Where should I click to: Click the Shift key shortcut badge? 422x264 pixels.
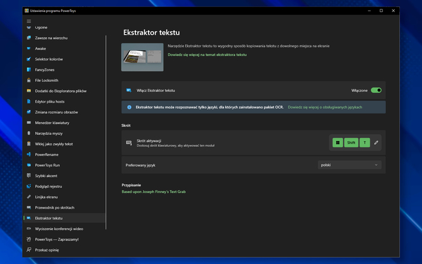[x=351, y=142]
